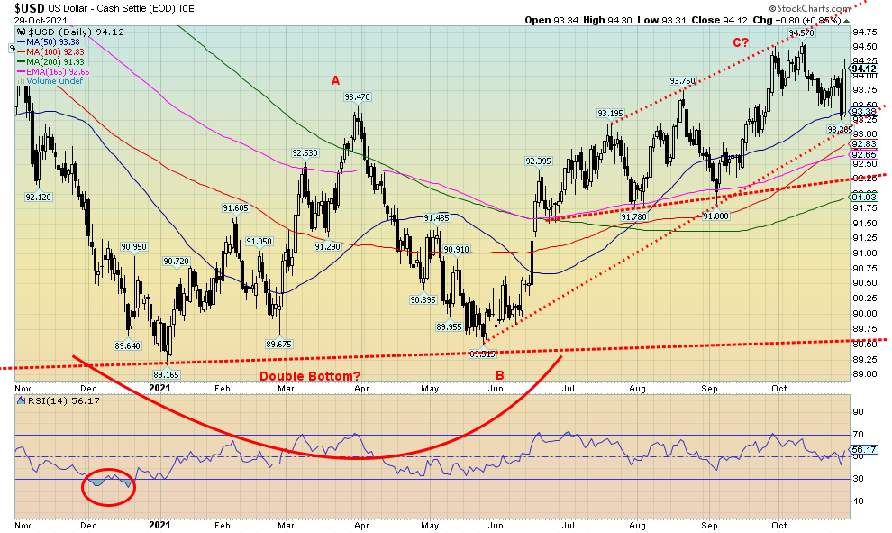This screenshot has height=533, width=892.
Task: Click the red 'A' wave label
Action: pyautogui.click(x=335, y=79)
